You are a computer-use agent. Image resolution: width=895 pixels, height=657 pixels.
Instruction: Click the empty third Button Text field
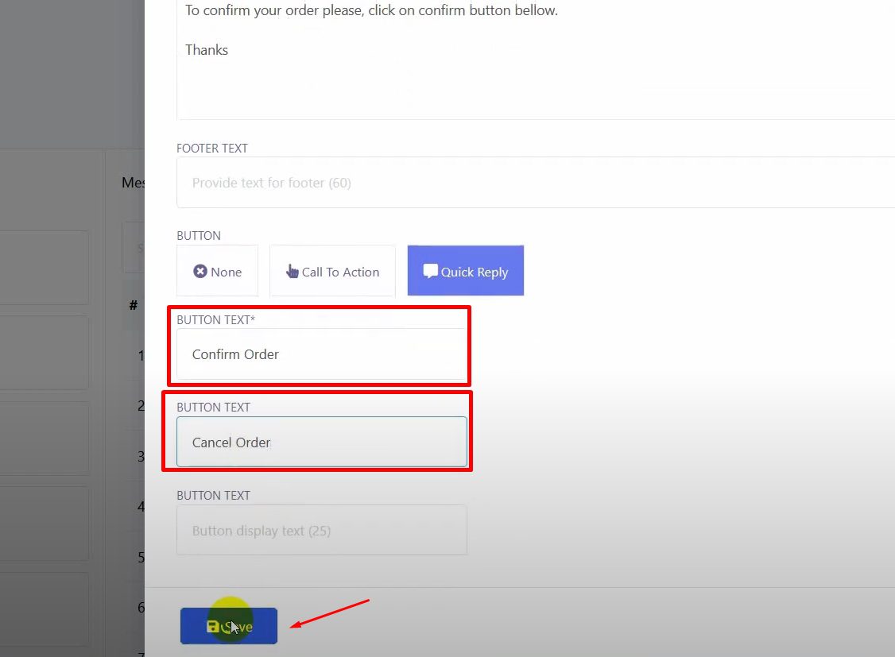[321, 530]
